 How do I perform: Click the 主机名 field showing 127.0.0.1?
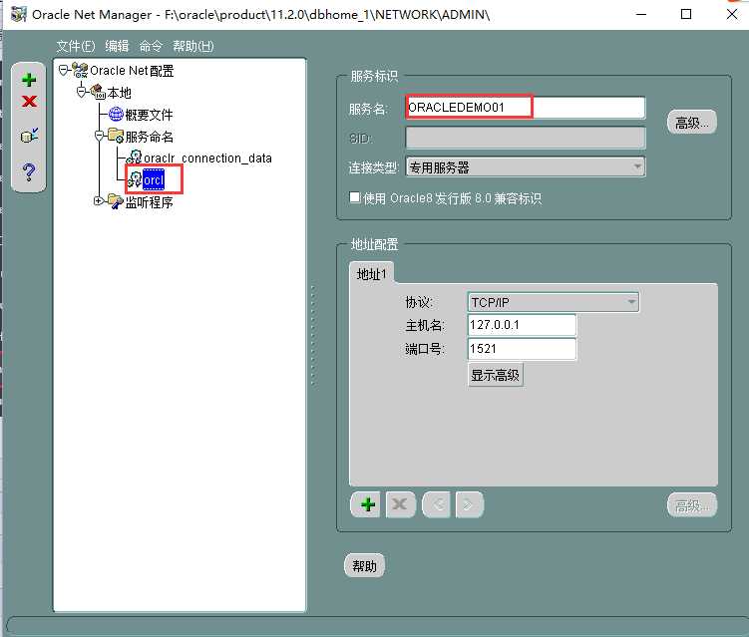(x=522, y=325)
